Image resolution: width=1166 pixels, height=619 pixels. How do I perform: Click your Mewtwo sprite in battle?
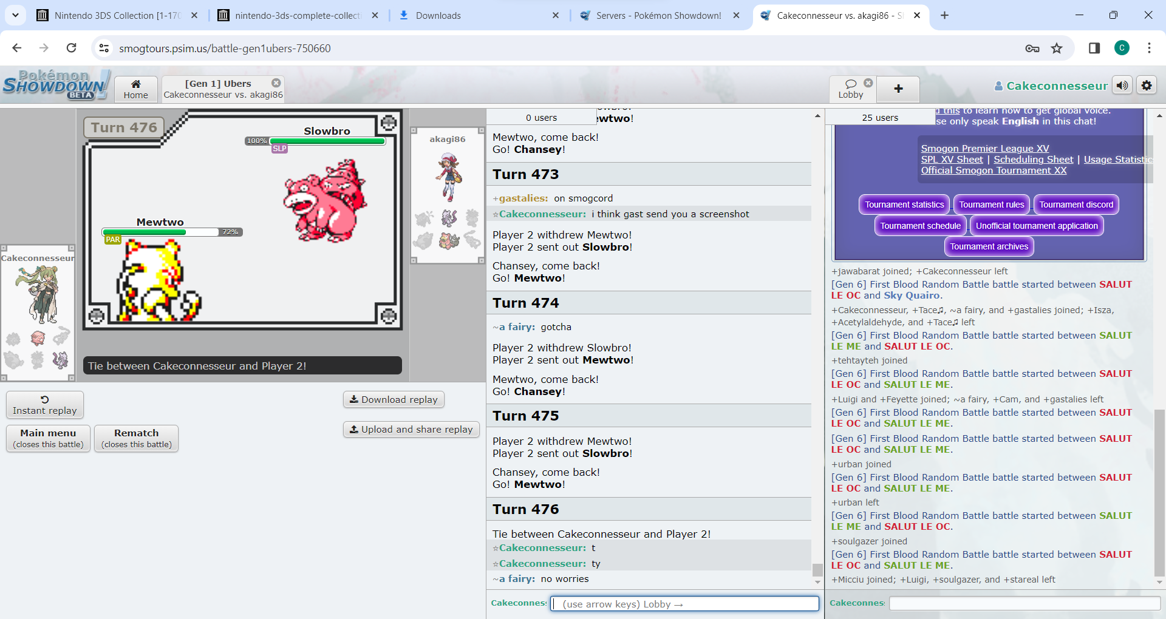[159, 281]
